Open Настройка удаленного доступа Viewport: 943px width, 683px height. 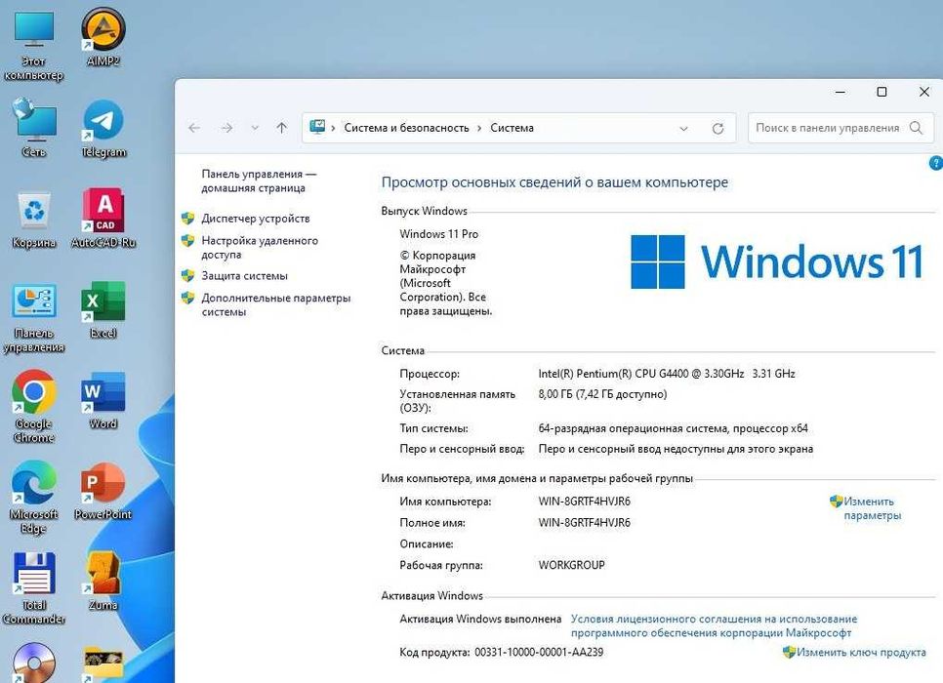click(x=260, y=247)
